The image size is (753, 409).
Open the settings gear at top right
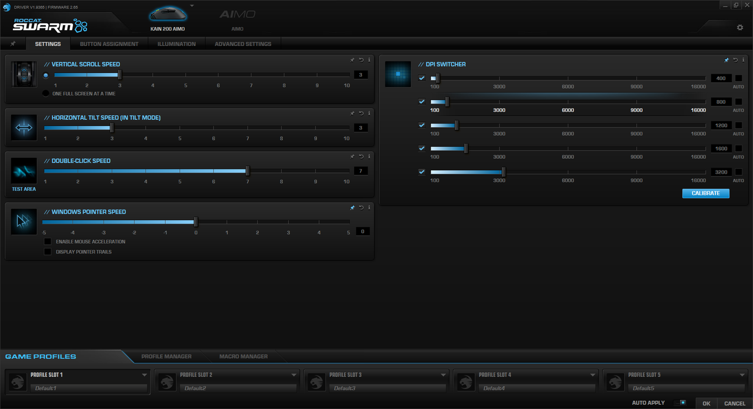(x=740, y=28)
